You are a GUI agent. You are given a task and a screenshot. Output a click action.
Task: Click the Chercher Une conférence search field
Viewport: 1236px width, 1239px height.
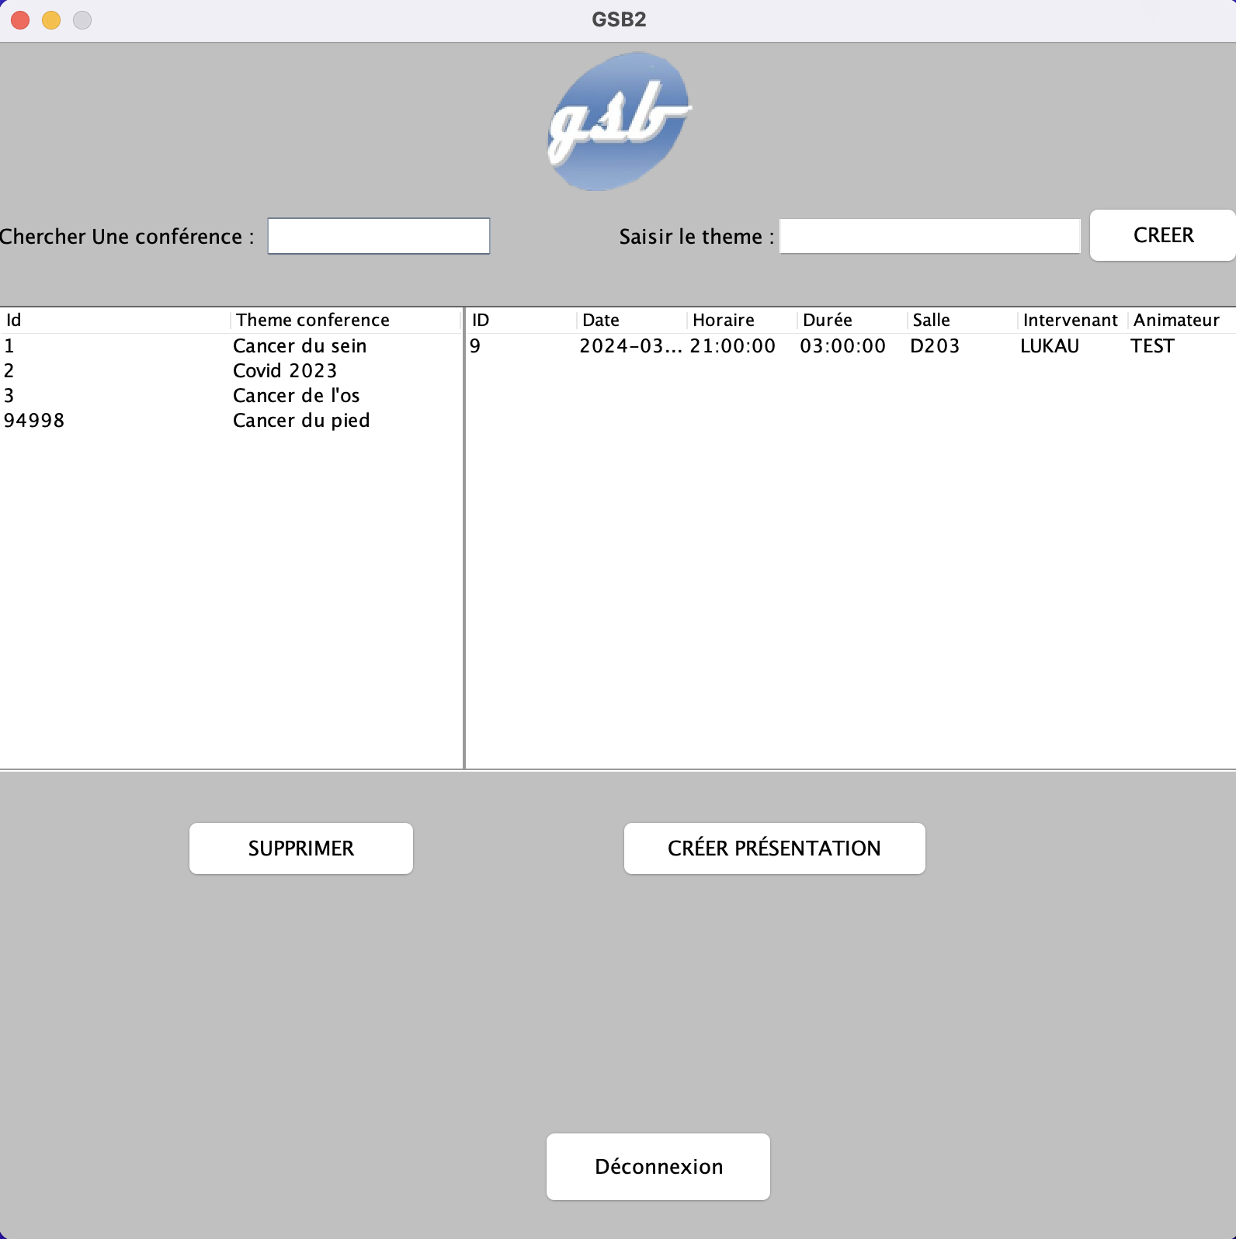pyautogui.click(x=379, y=236)
